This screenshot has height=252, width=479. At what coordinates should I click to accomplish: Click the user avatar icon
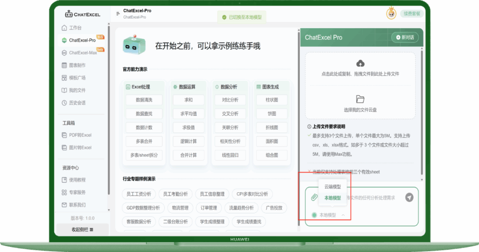point(392,14)
